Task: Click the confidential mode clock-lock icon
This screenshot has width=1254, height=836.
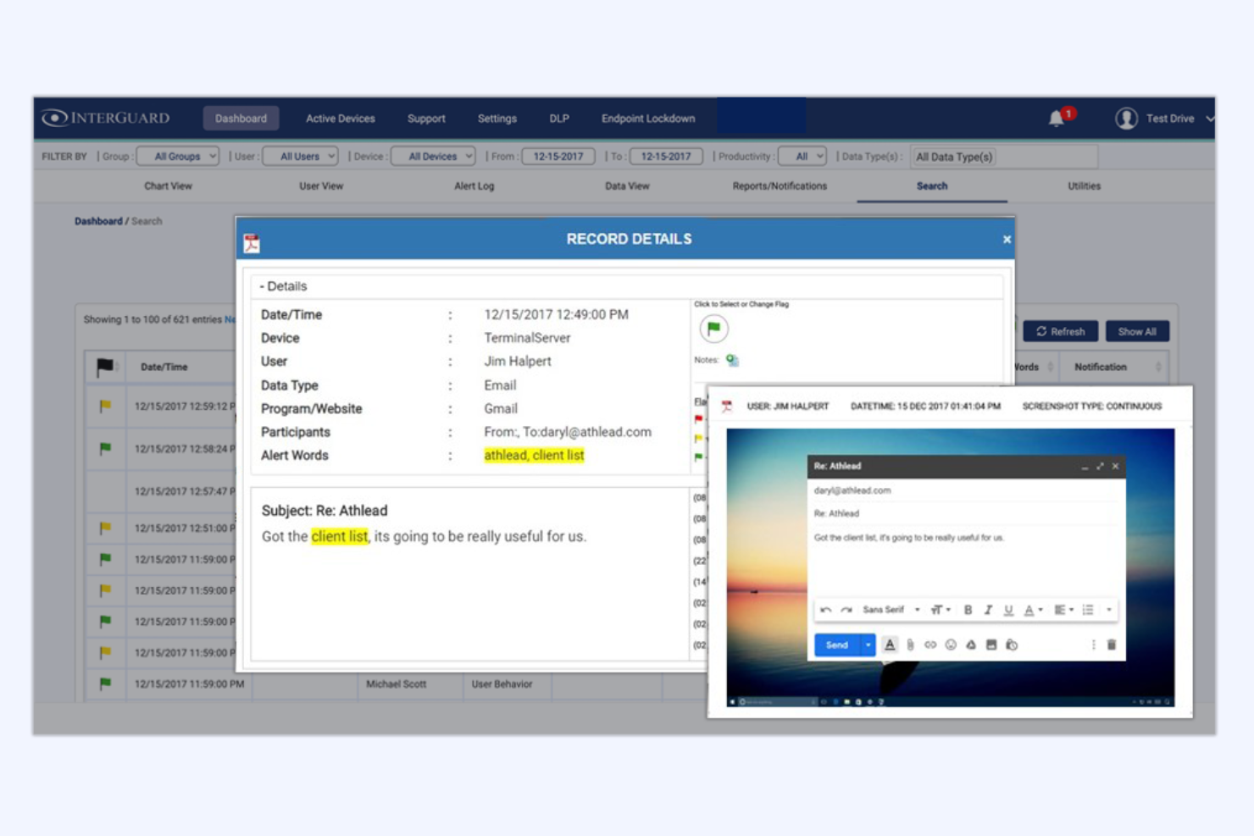Action: click(x=1012, y=645)
